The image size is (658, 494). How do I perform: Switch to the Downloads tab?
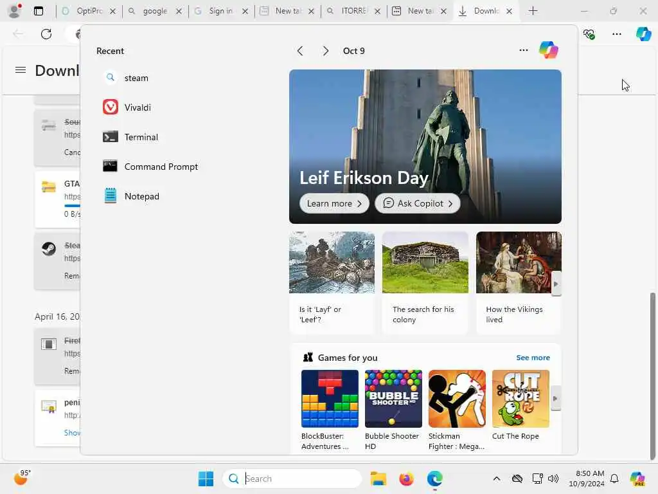486,11
